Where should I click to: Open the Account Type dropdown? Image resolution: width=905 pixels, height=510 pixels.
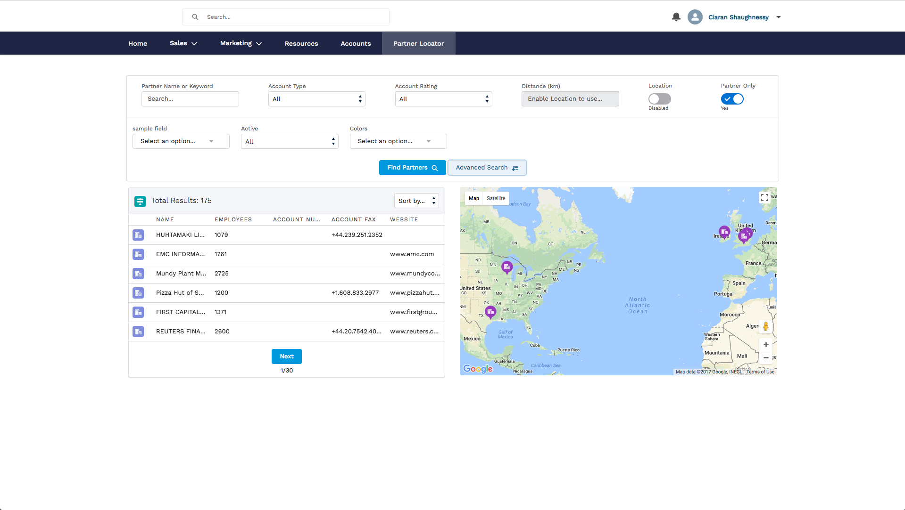(316, 99)
